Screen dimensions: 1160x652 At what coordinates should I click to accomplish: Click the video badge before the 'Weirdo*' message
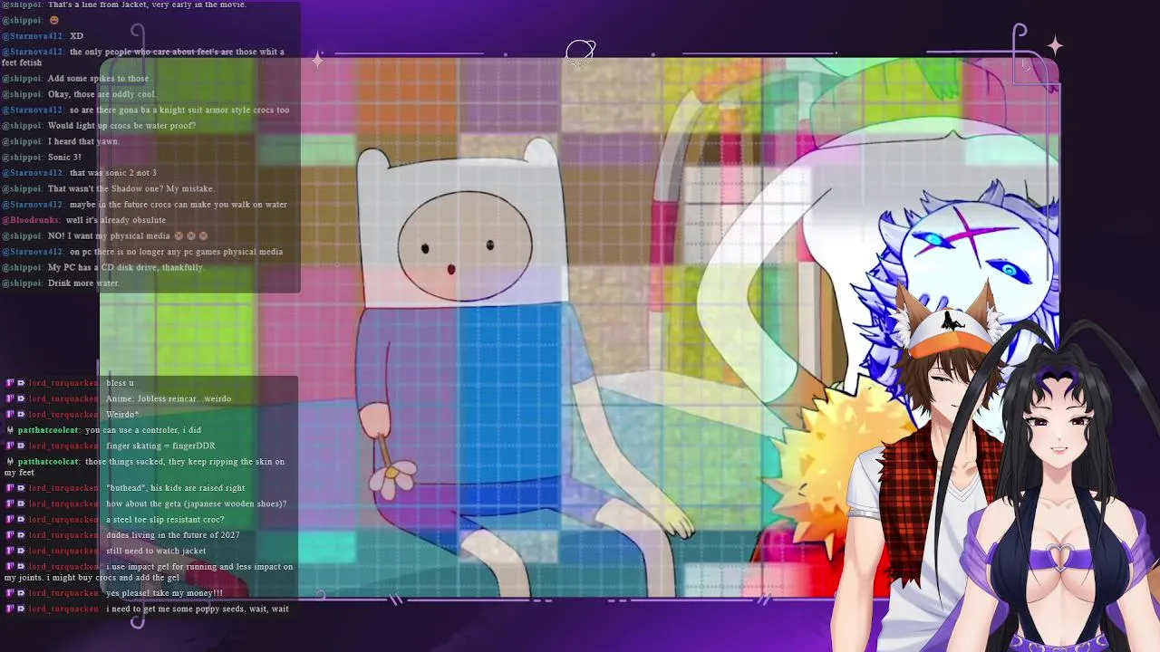(21, 415)
